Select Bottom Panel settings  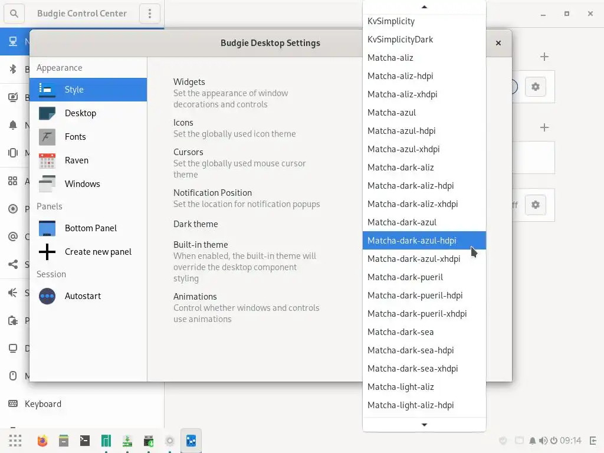88,228
